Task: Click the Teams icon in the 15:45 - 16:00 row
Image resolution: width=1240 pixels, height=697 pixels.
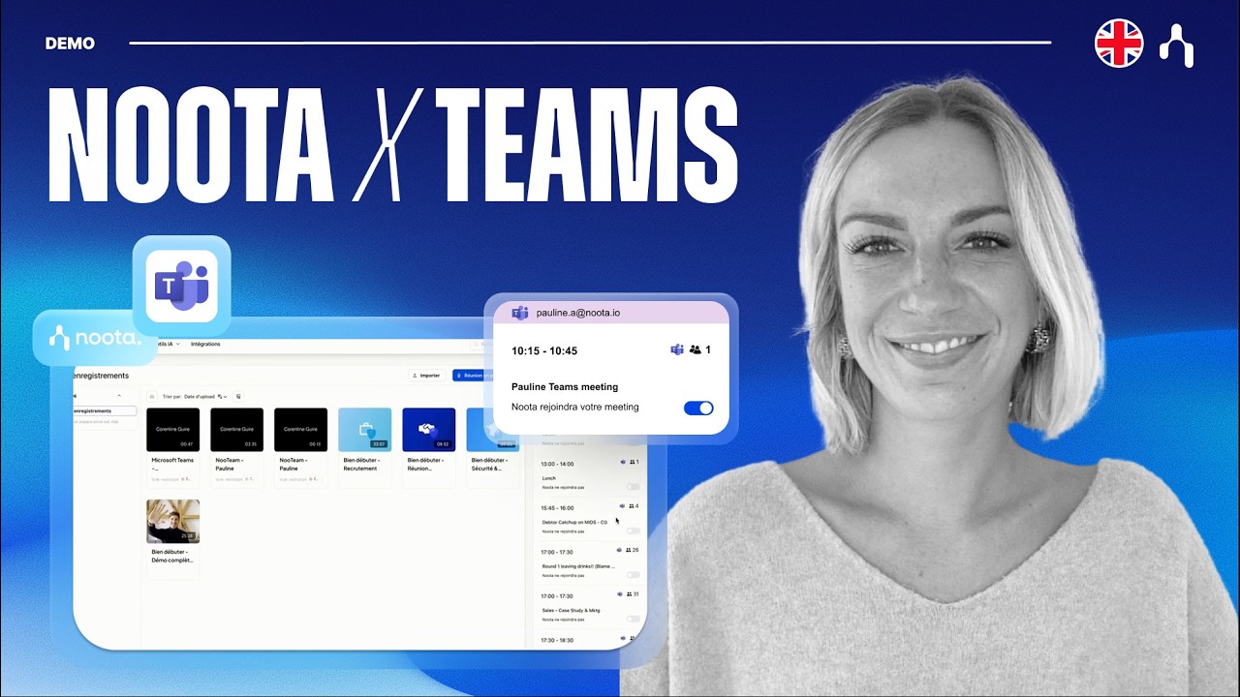Action: (x=621, y=506)
